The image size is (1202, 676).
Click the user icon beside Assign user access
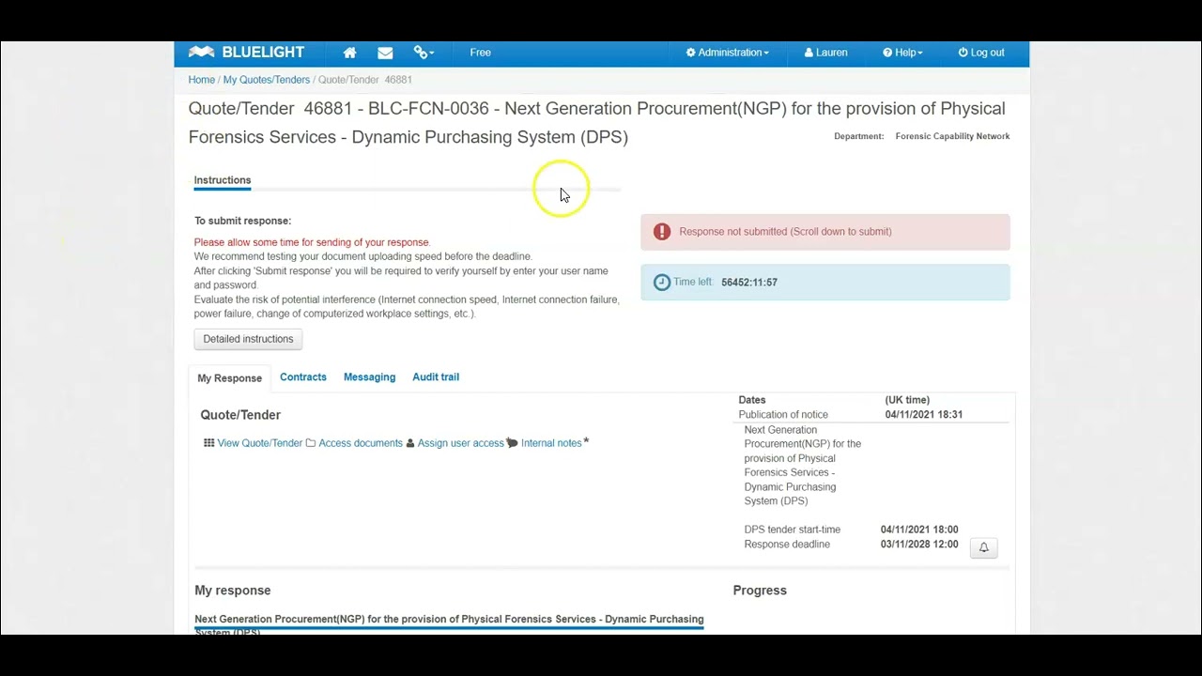point(410,443)
